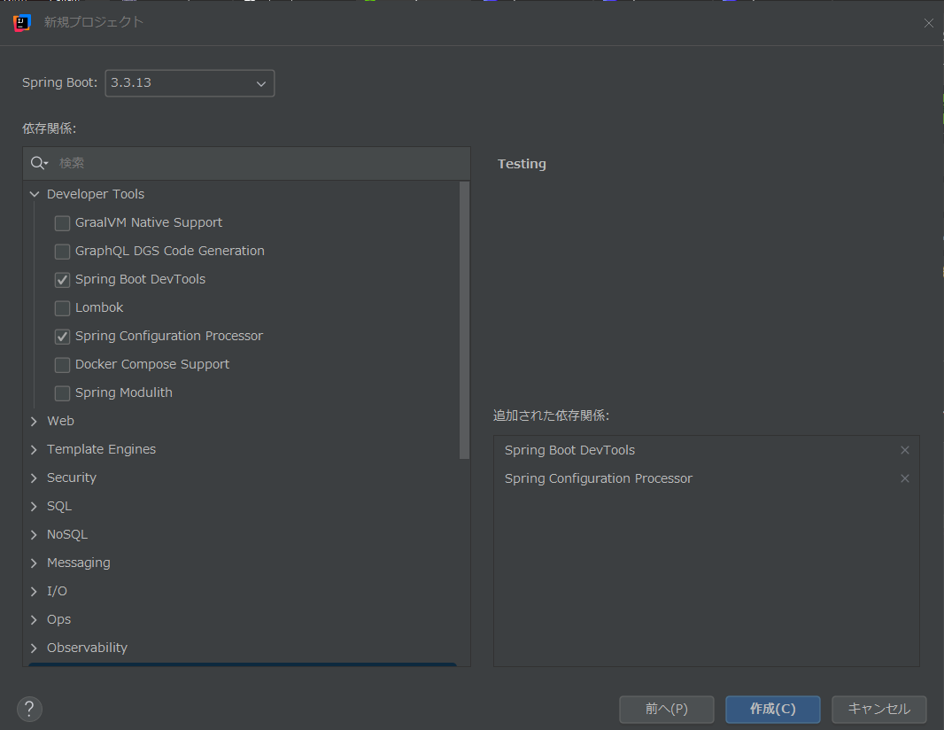Collapse the Developer Tools category
The width and height of the screenshot is (944, 730).
pyautogui.click(x=35, y=194)
